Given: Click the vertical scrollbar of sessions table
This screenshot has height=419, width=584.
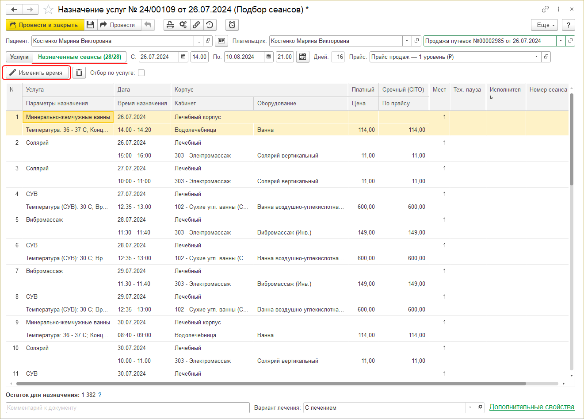Looking at the screenshot, I should [571, 140].
